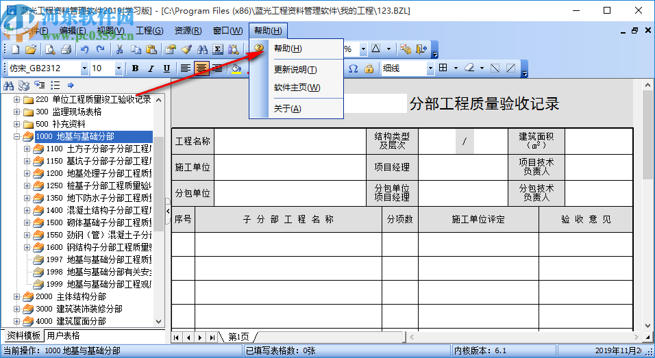This screenshot has height=358, width=655.
Task: Expand the 300 监理现场表格 folder
Action: pyautogui.click(x=16, y=112)
